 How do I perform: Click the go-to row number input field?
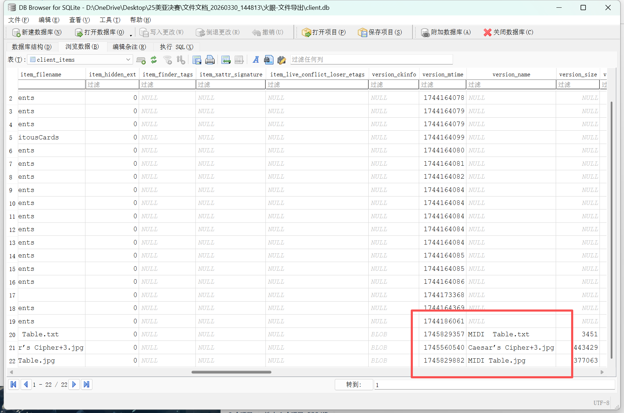[x=494, y=385]
